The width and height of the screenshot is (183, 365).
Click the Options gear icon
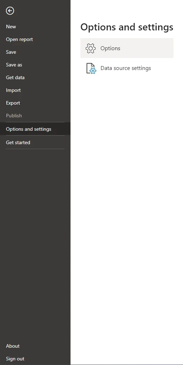pyautogui.click(x=91, y=48)
